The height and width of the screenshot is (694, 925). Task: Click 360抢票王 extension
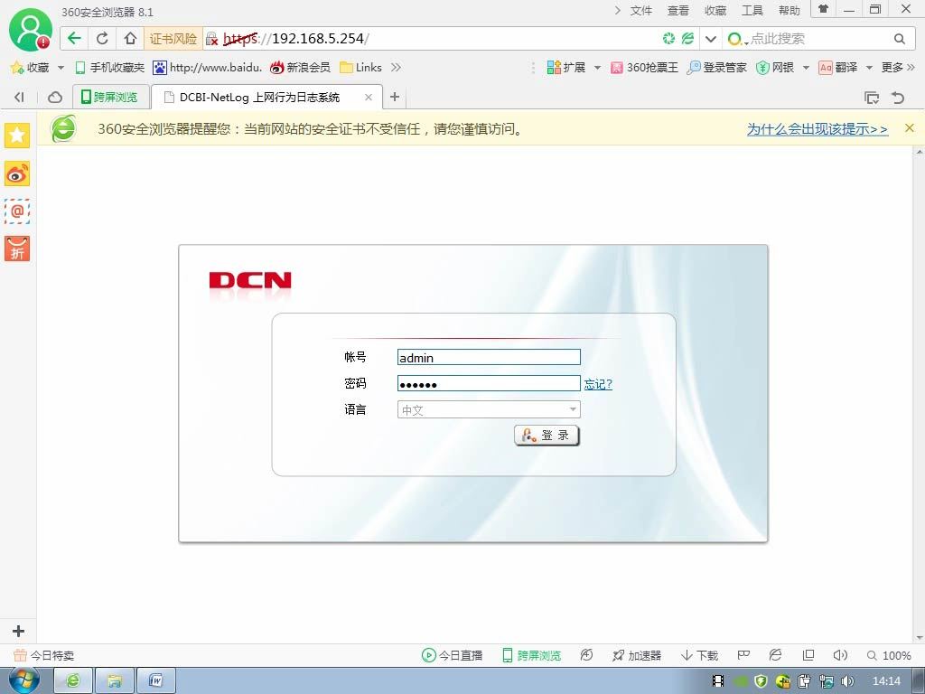(x=644, y=67)
